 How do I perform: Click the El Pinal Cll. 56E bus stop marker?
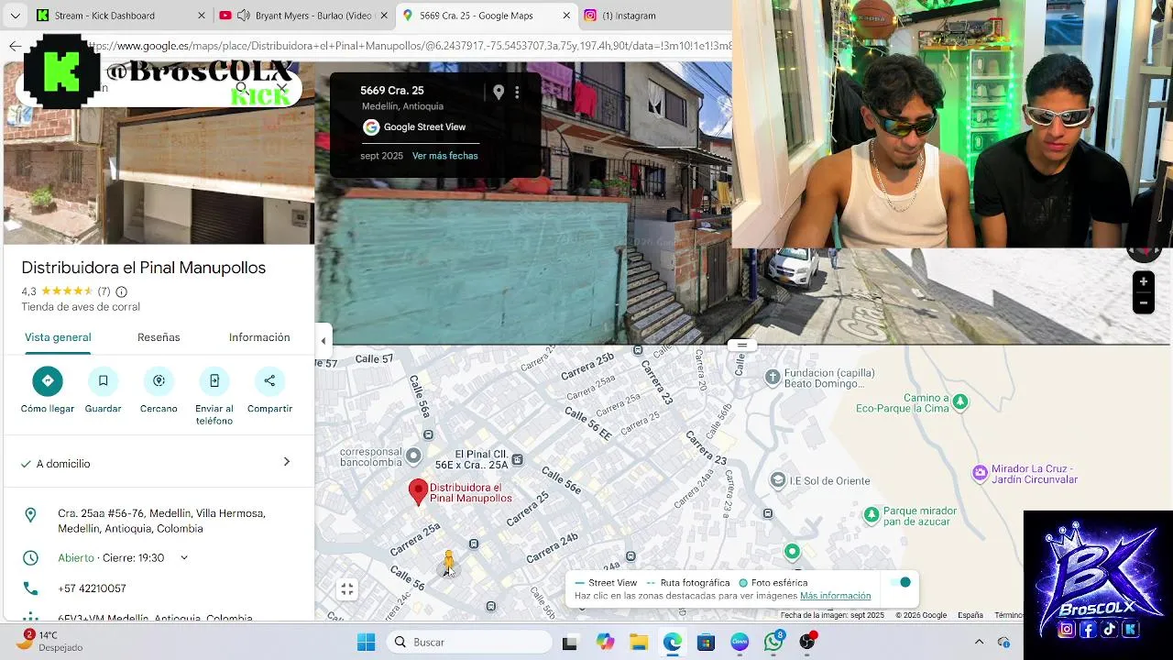[518, 459]
